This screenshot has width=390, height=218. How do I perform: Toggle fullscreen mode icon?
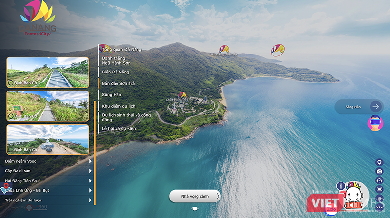[x=379, y=190]
